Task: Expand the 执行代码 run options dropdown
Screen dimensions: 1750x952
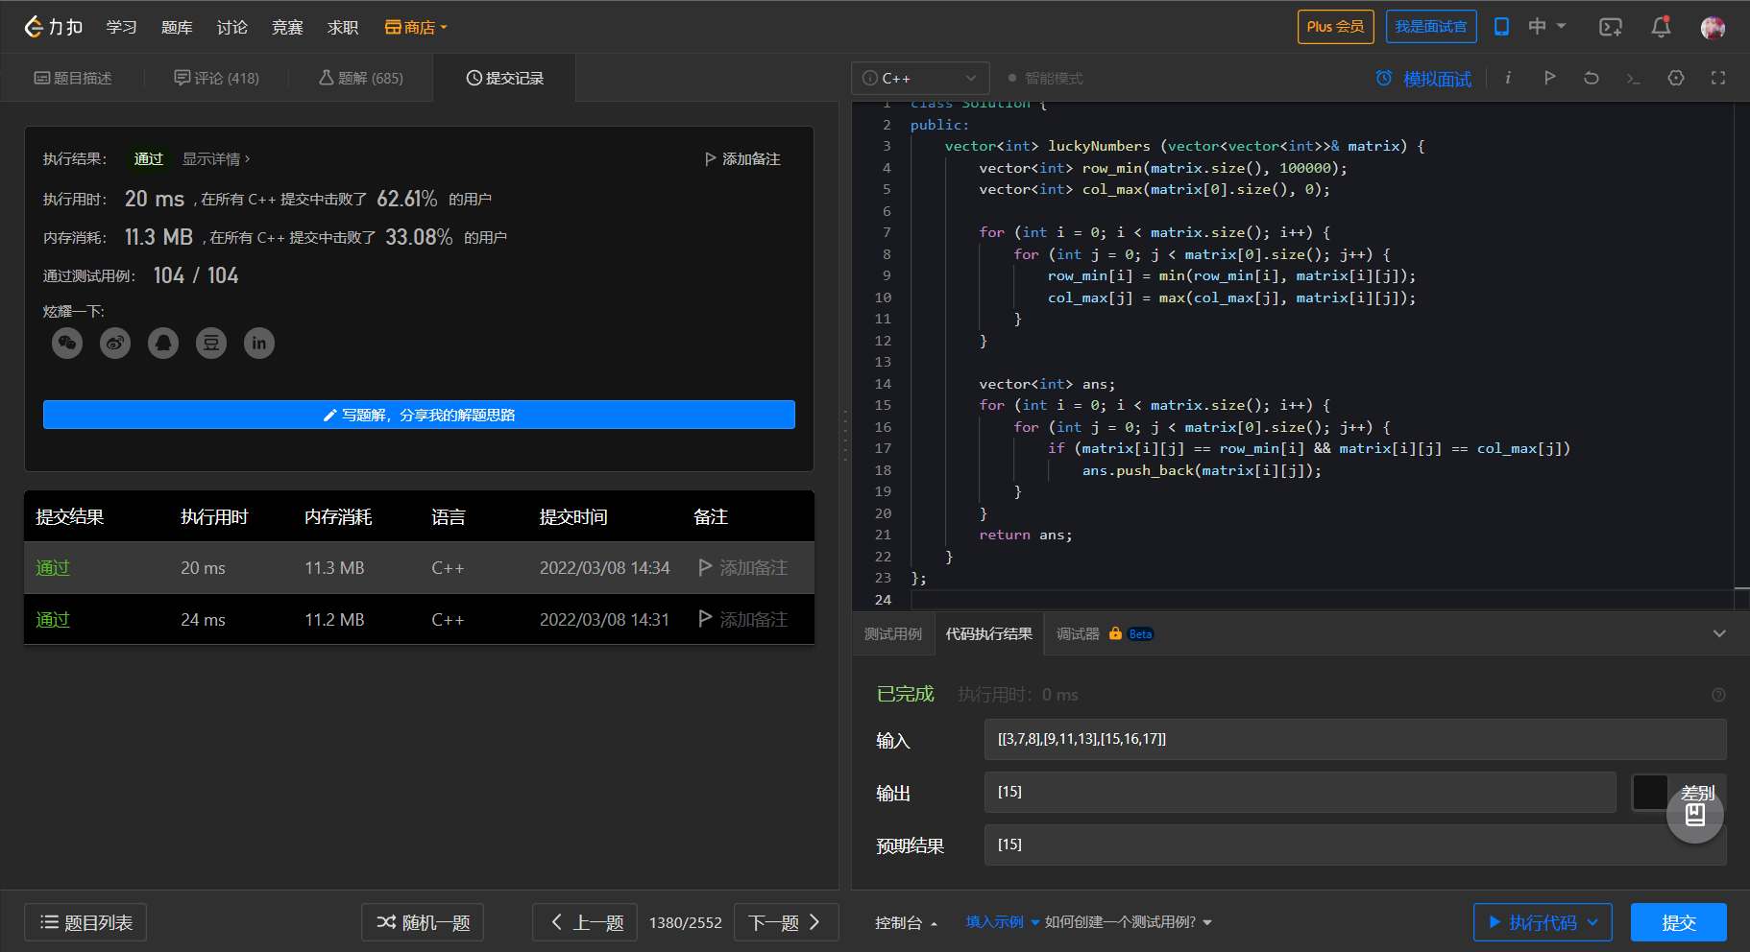Action: click(1592, 922)
